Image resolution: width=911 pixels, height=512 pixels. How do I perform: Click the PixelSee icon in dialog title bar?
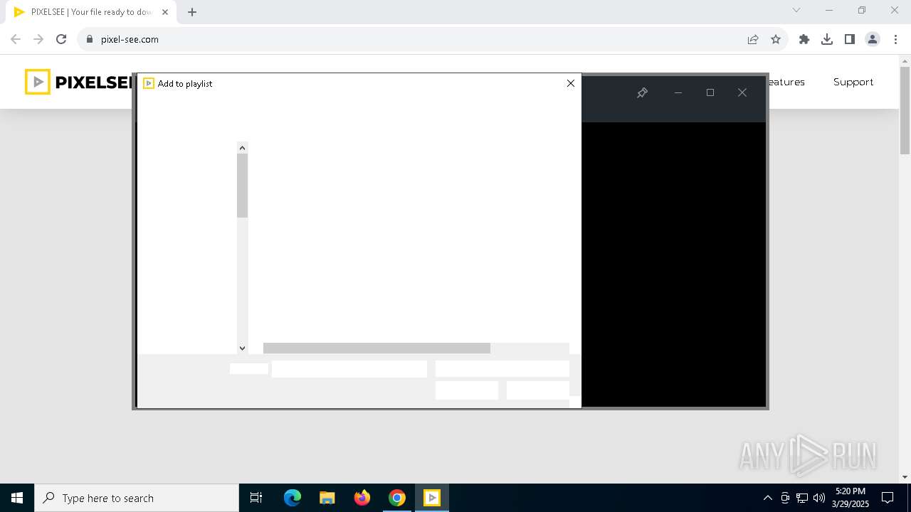[149, 83]
